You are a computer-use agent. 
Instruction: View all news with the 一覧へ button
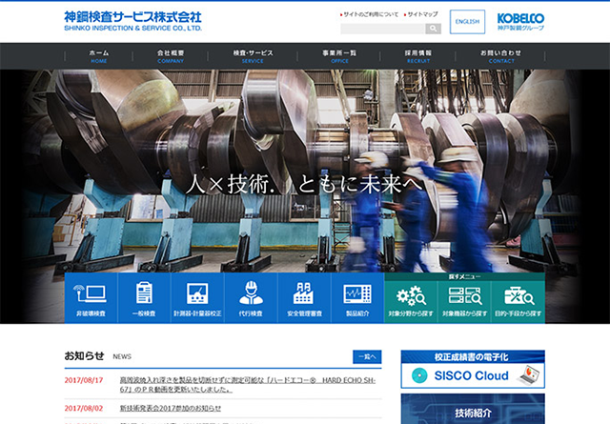pyautogui.click(x=366, y=356)
